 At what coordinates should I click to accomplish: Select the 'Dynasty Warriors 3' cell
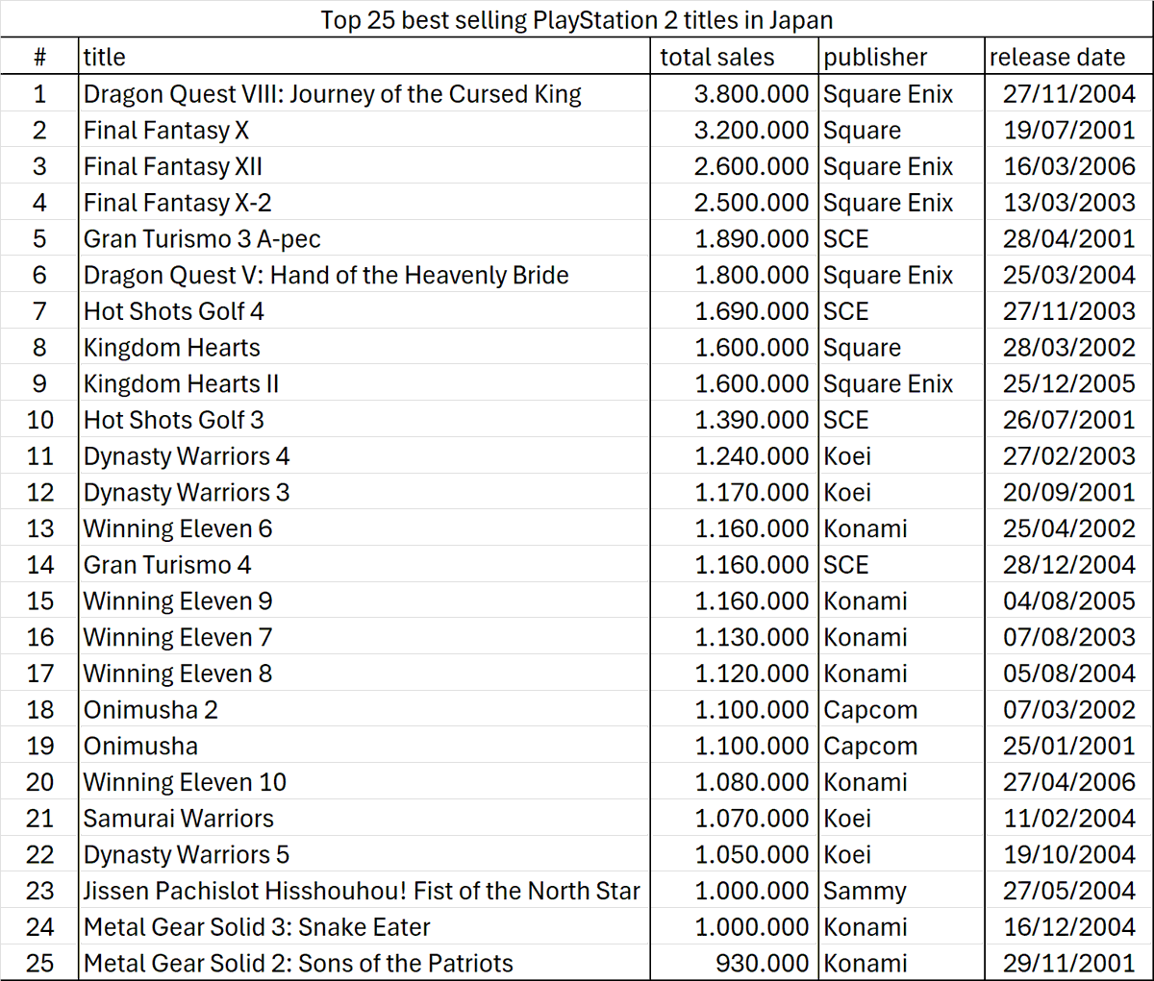tap(364, 492)
